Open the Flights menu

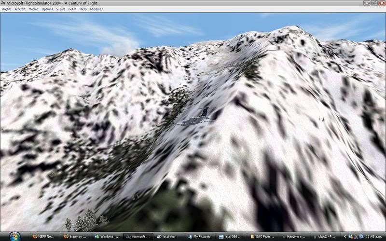[6, 9]
